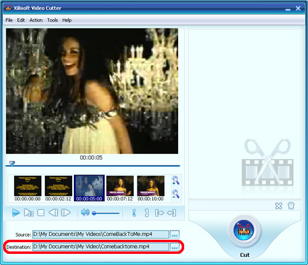Close the Xilisoft Video Cutter window
Screen dimensions: 308x265
[298, 8]
